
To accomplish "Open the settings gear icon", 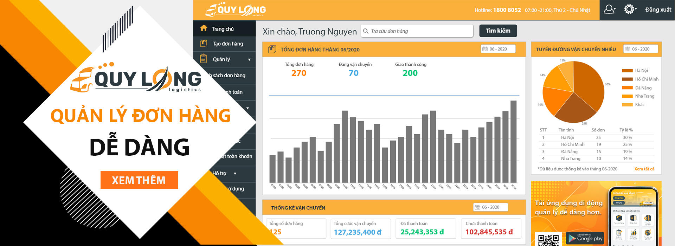I will pyautogui.click(x=630, y=9).
